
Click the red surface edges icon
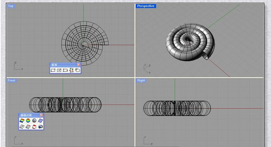click(34, 126)
